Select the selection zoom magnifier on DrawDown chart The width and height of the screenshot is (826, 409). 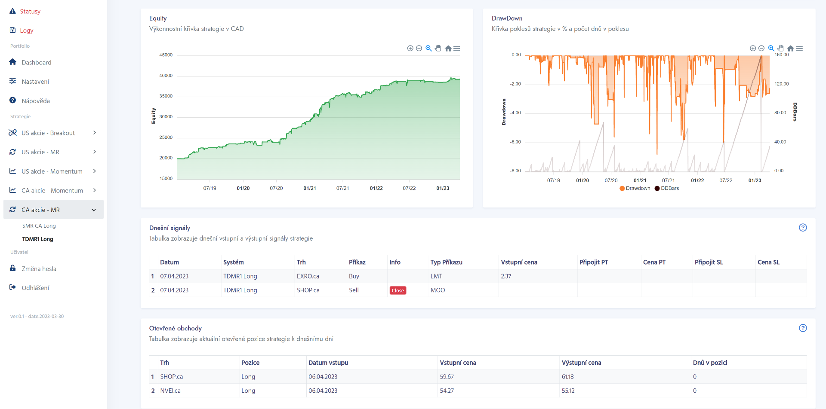coord(771,48)
